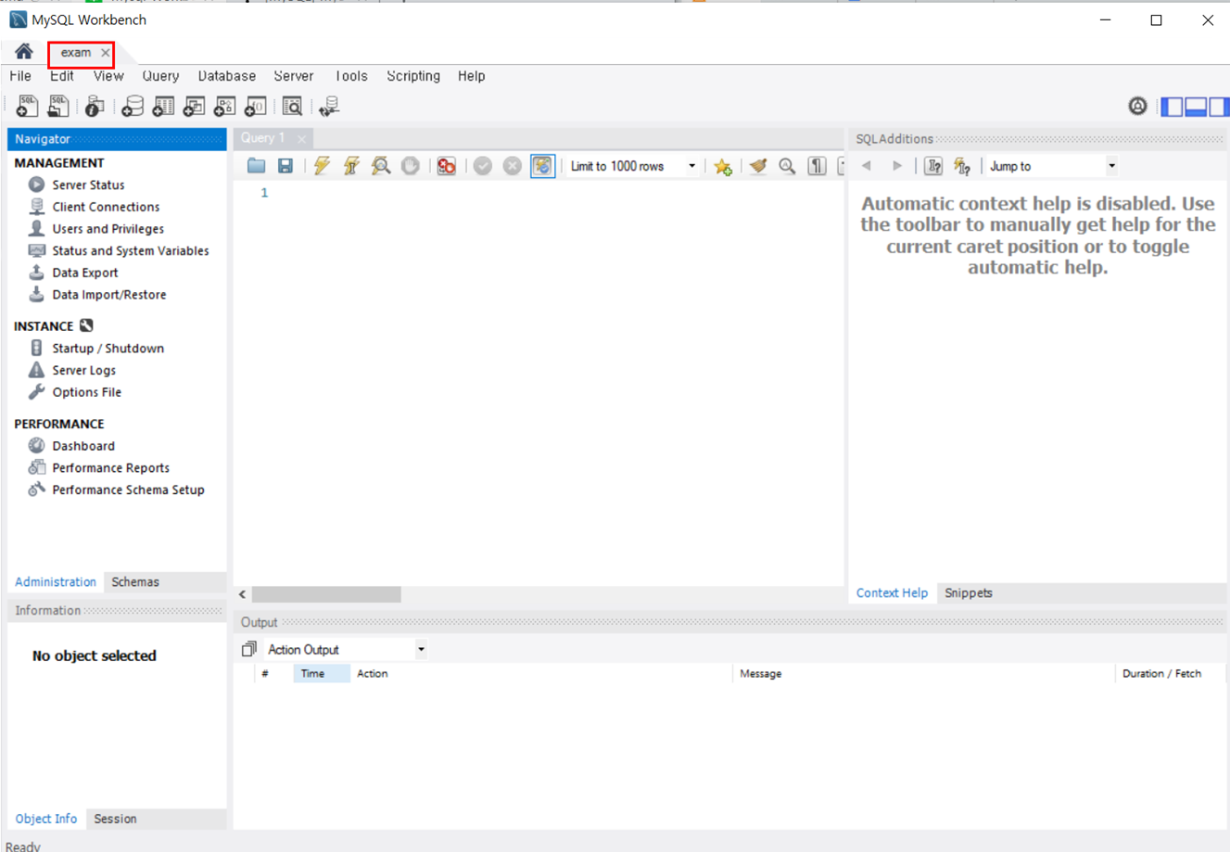Toggle the autocommit mode button

542,166
